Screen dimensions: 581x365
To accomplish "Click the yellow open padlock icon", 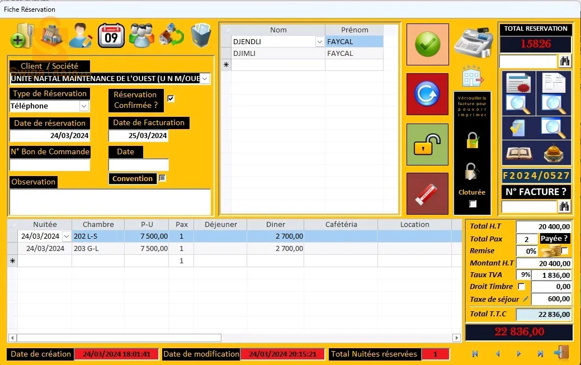I will (x=427, y=144).
